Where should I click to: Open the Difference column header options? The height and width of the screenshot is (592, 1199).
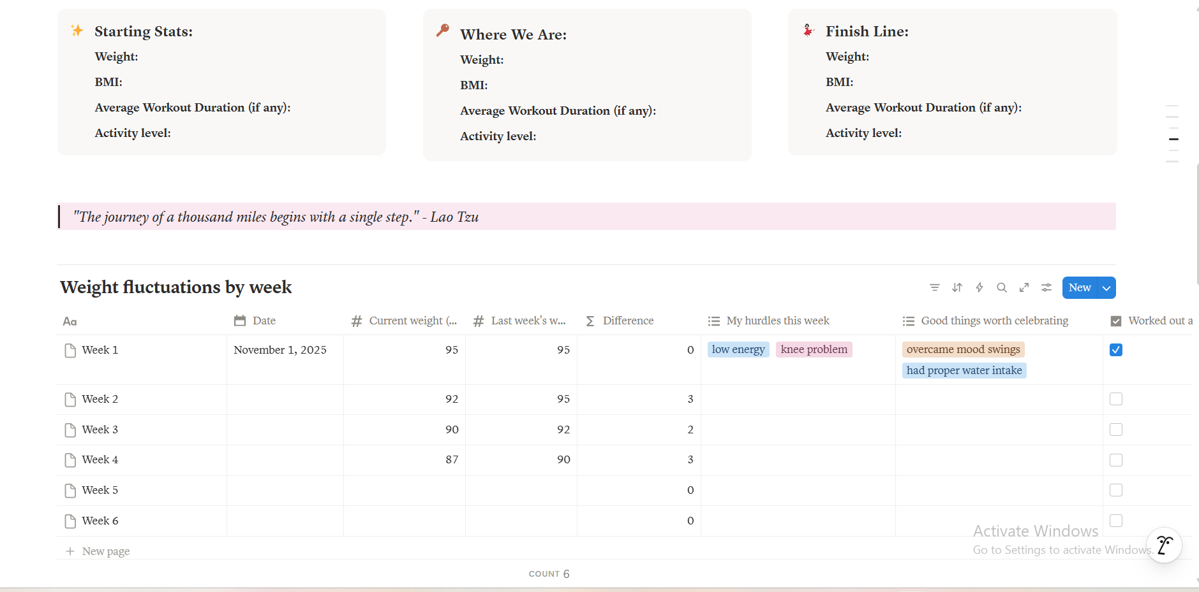point(627,321)
